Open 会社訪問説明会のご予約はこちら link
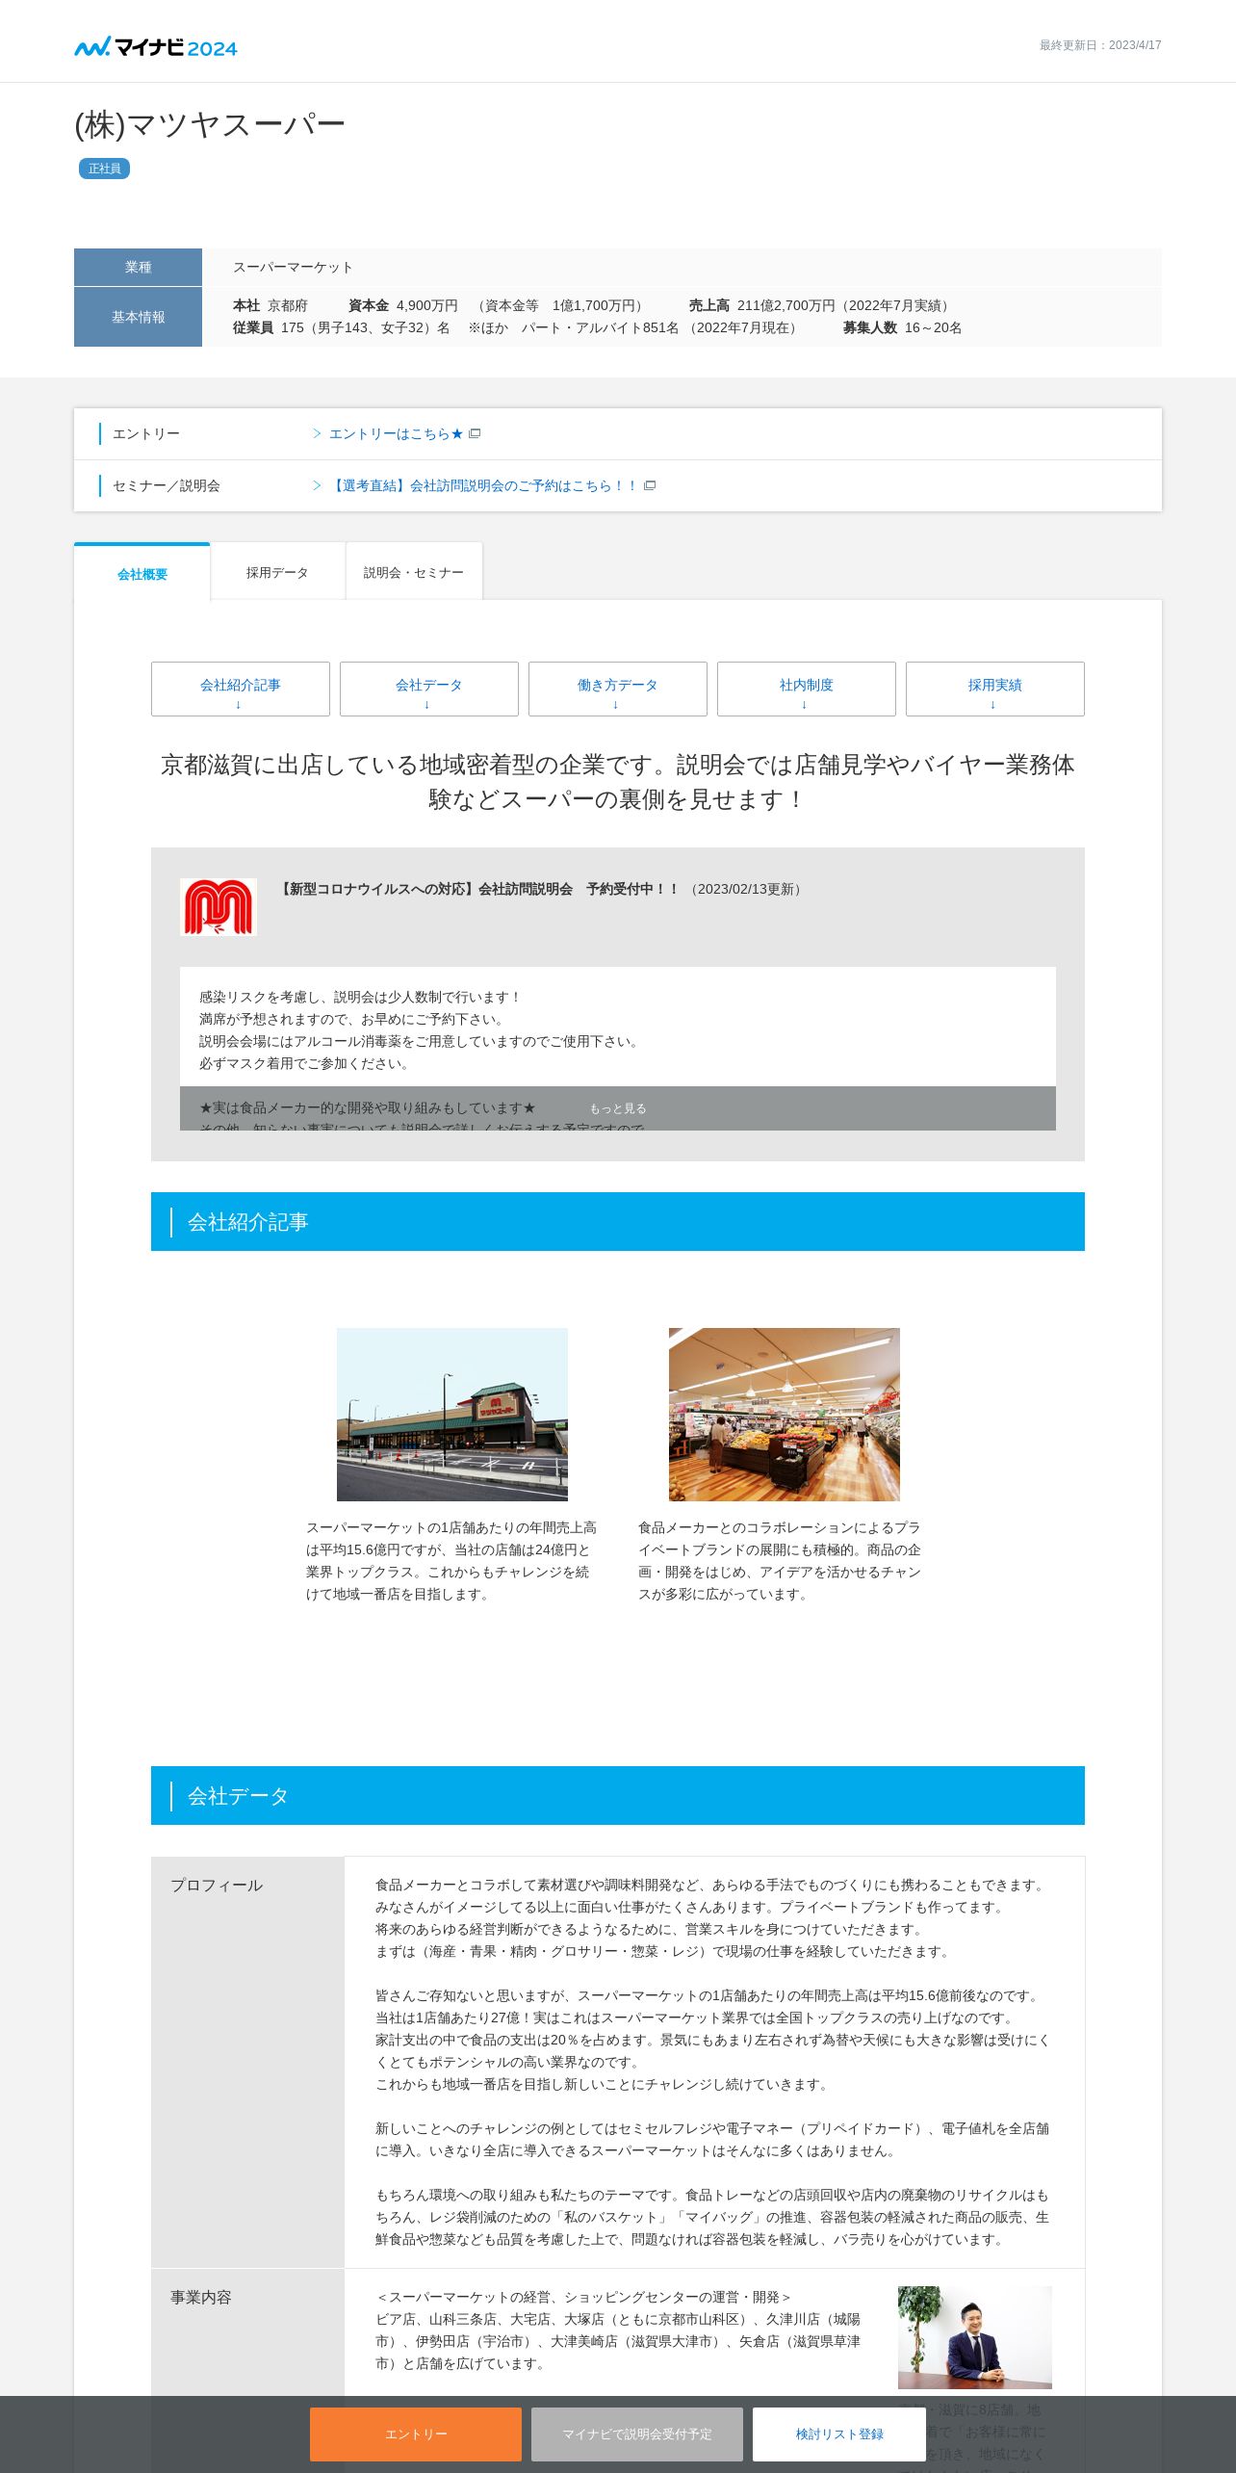This screenshot has width=1236, height=2473. click(x=484, y=486)
